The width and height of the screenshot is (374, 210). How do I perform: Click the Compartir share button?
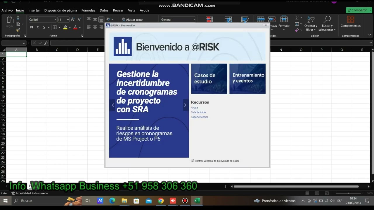(x=359, y=10)
